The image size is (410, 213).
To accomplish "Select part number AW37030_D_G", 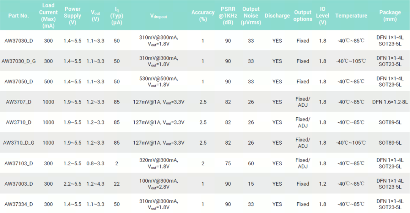I will pyautogui.click(x=19, y=61).
